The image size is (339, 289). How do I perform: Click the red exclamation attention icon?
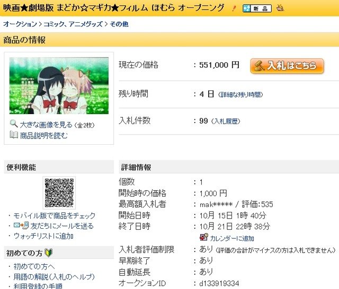point(234,8)
